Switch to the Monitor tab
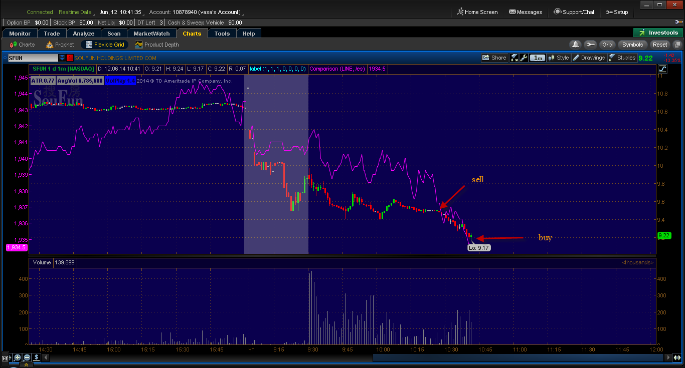Viewport: 685px width, 368px height. [20, 34]
